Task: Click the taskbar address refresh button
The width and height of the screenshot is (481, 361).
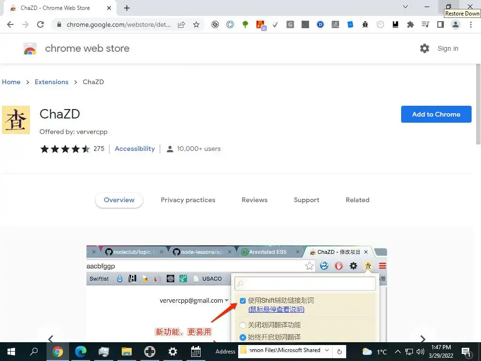Action: [339, 352]
